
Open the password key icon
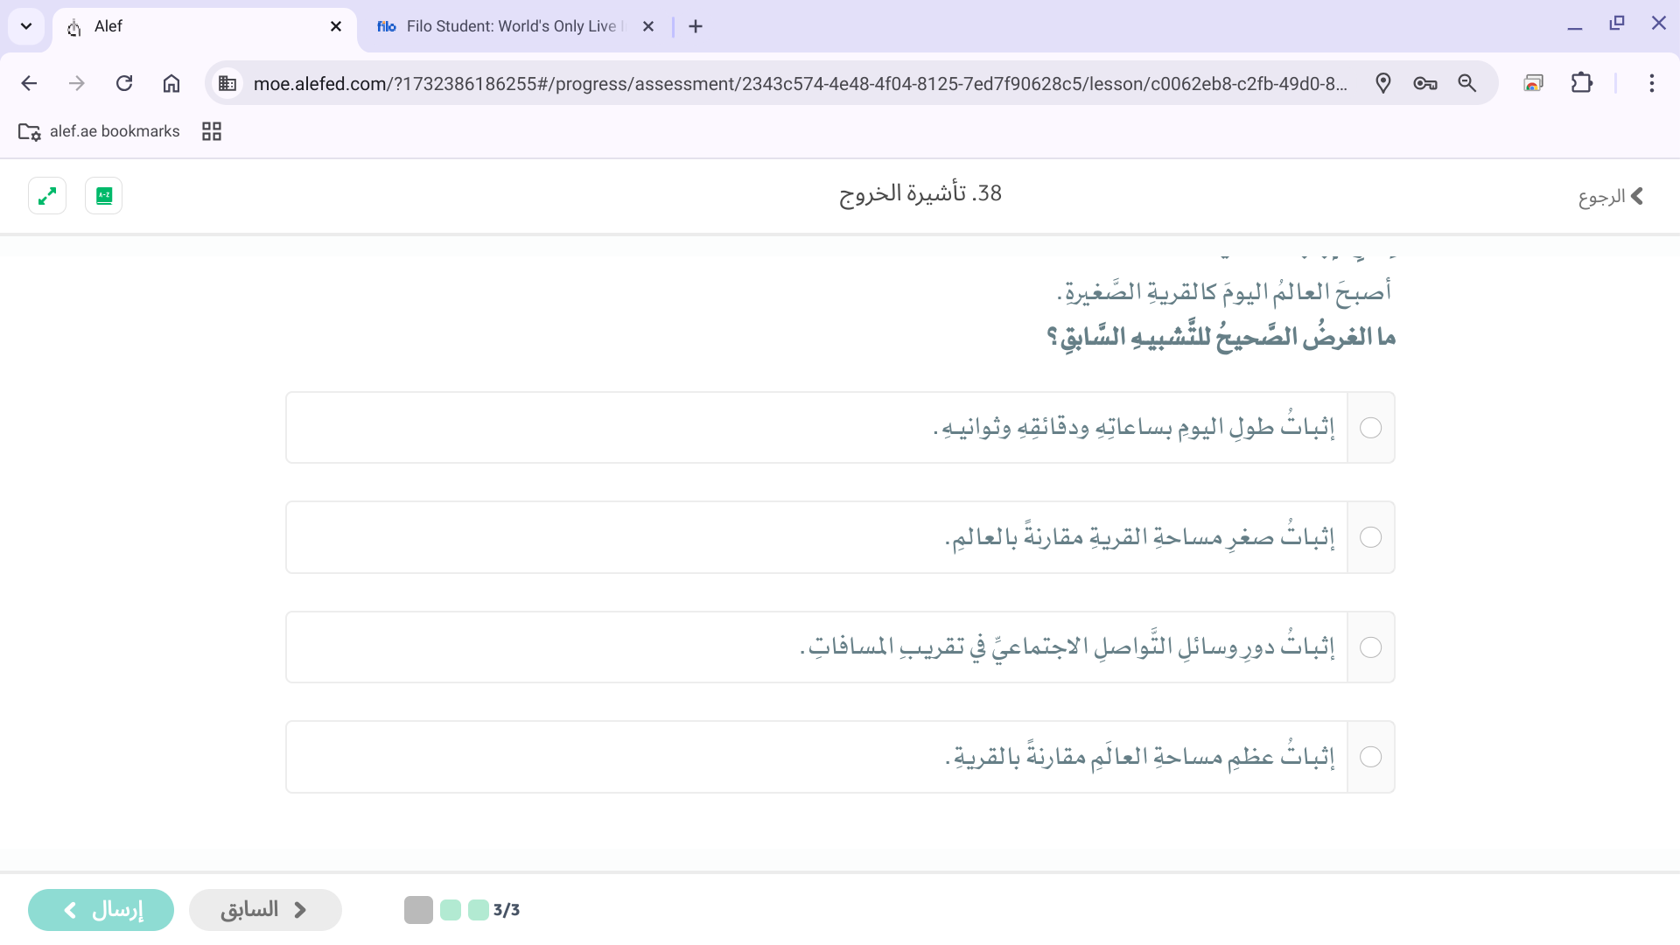coord(1424,83)
